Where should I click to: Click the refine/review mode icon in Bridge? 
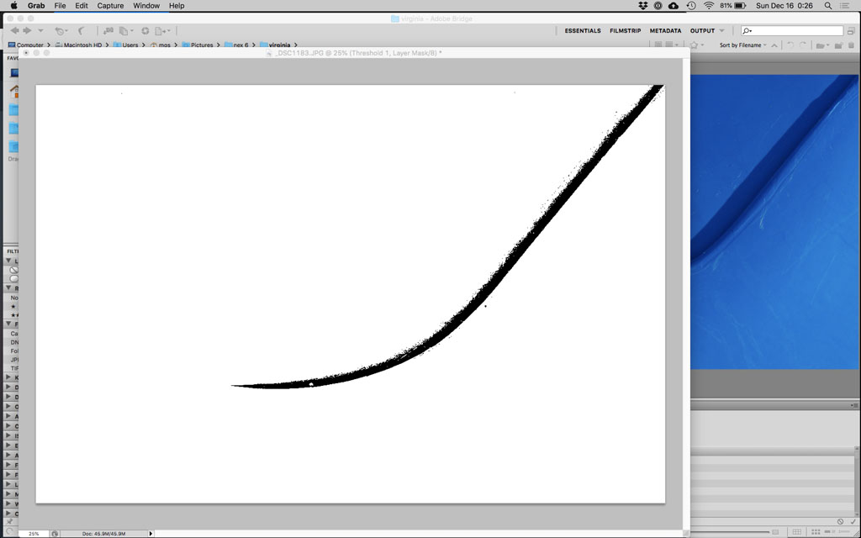click(125, 31)
